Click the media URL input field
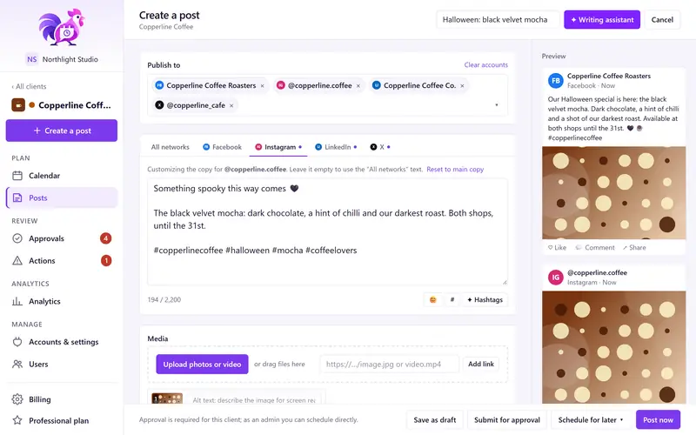Screen dimensions: 696x435 389,364
